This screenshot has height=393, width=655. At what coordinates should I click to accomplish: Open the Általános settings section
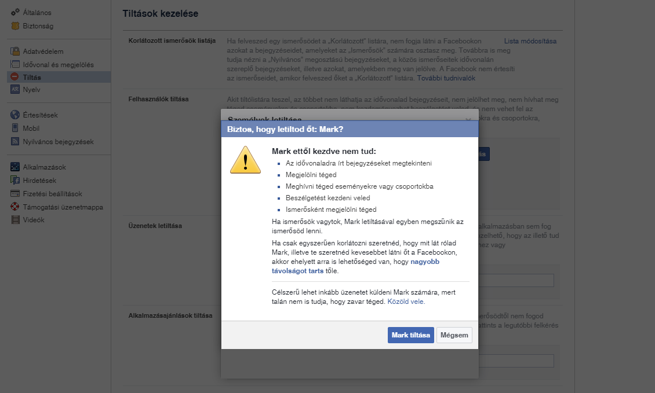click(37, 13)
